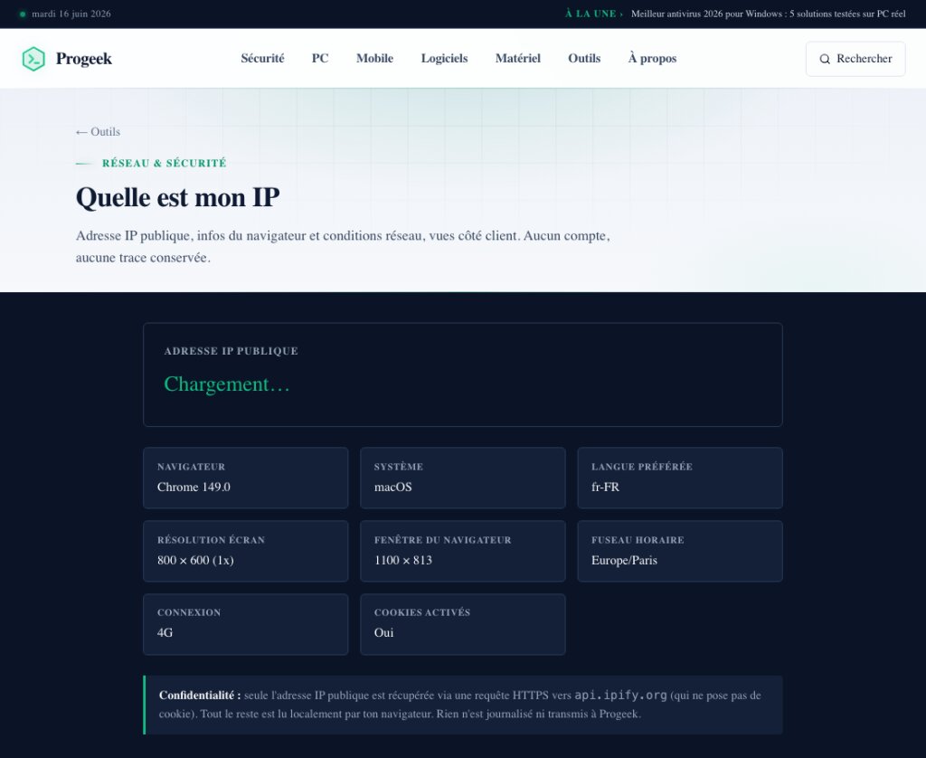Viewport: 926px width, 758px height.
Task: Click the 'SYSTÈME' card label
Action: (399, 467)
